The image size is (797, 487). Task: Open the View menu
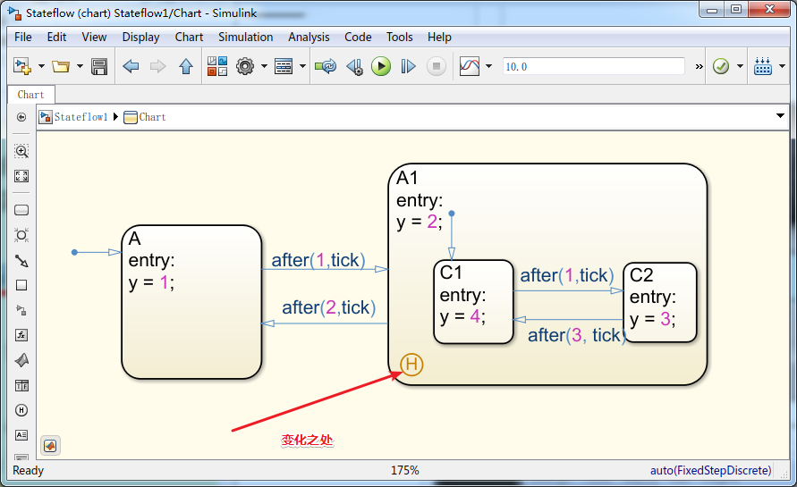click(94, 37)
